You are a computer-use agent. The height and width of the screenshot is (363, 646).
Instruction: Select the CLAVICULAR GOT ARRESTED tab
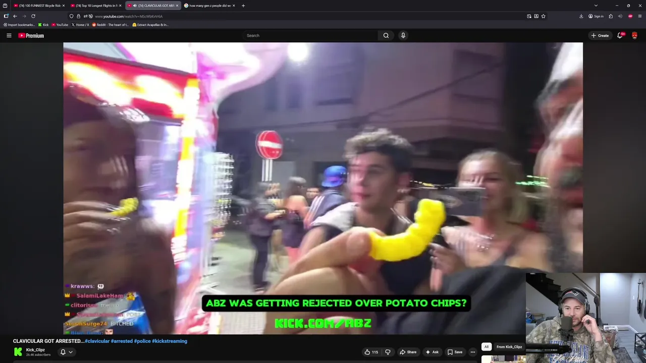coord(153,6)
